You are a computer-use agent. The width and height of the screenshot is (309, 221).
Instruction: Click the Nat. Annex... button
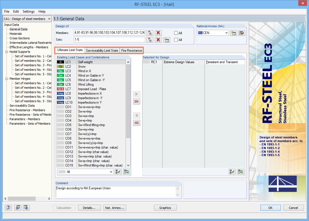[x=115, y=208]
